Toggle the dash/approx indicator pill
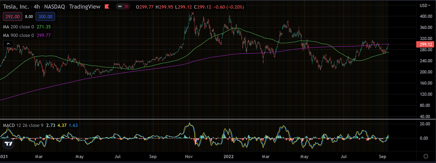The image size is (436, 163). 123,6
